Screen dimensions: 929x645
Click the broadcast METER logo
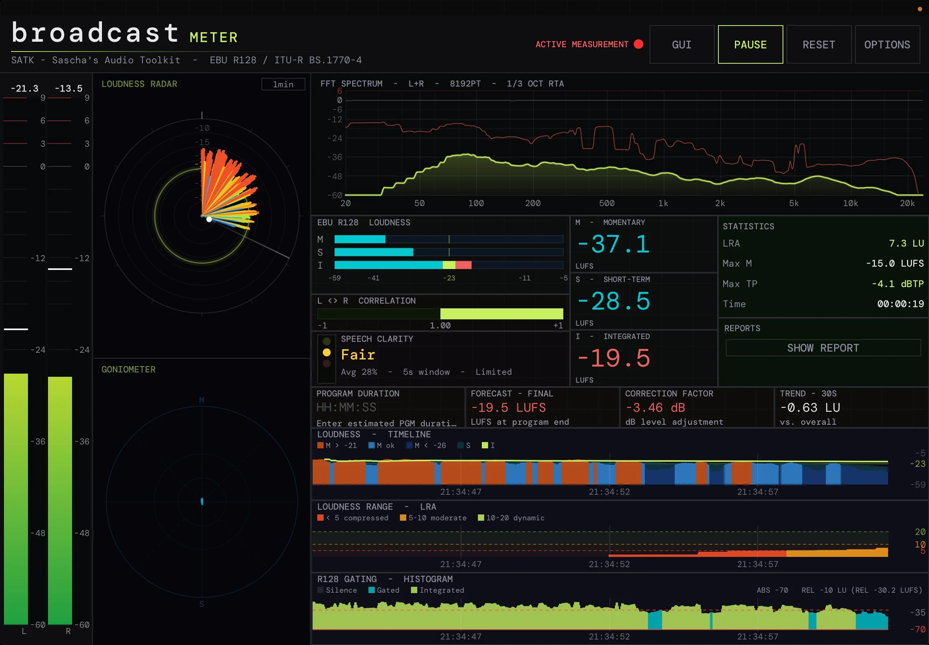pyautogui.click(x=124, y=33)
